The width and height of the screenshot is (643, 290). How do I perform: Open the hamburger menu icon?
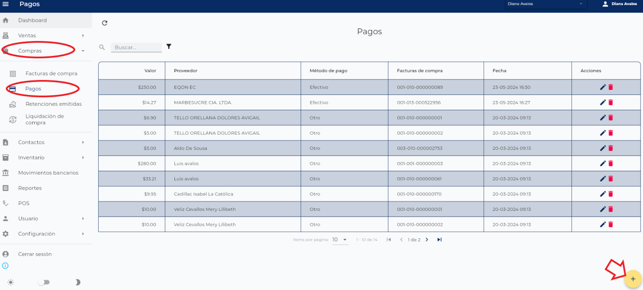point(6,4)
